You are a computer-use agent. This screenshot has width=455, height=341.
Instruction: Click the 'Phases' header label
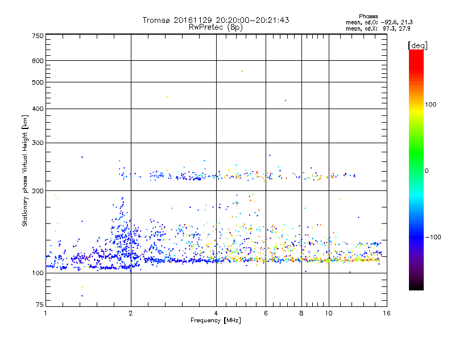368,16
